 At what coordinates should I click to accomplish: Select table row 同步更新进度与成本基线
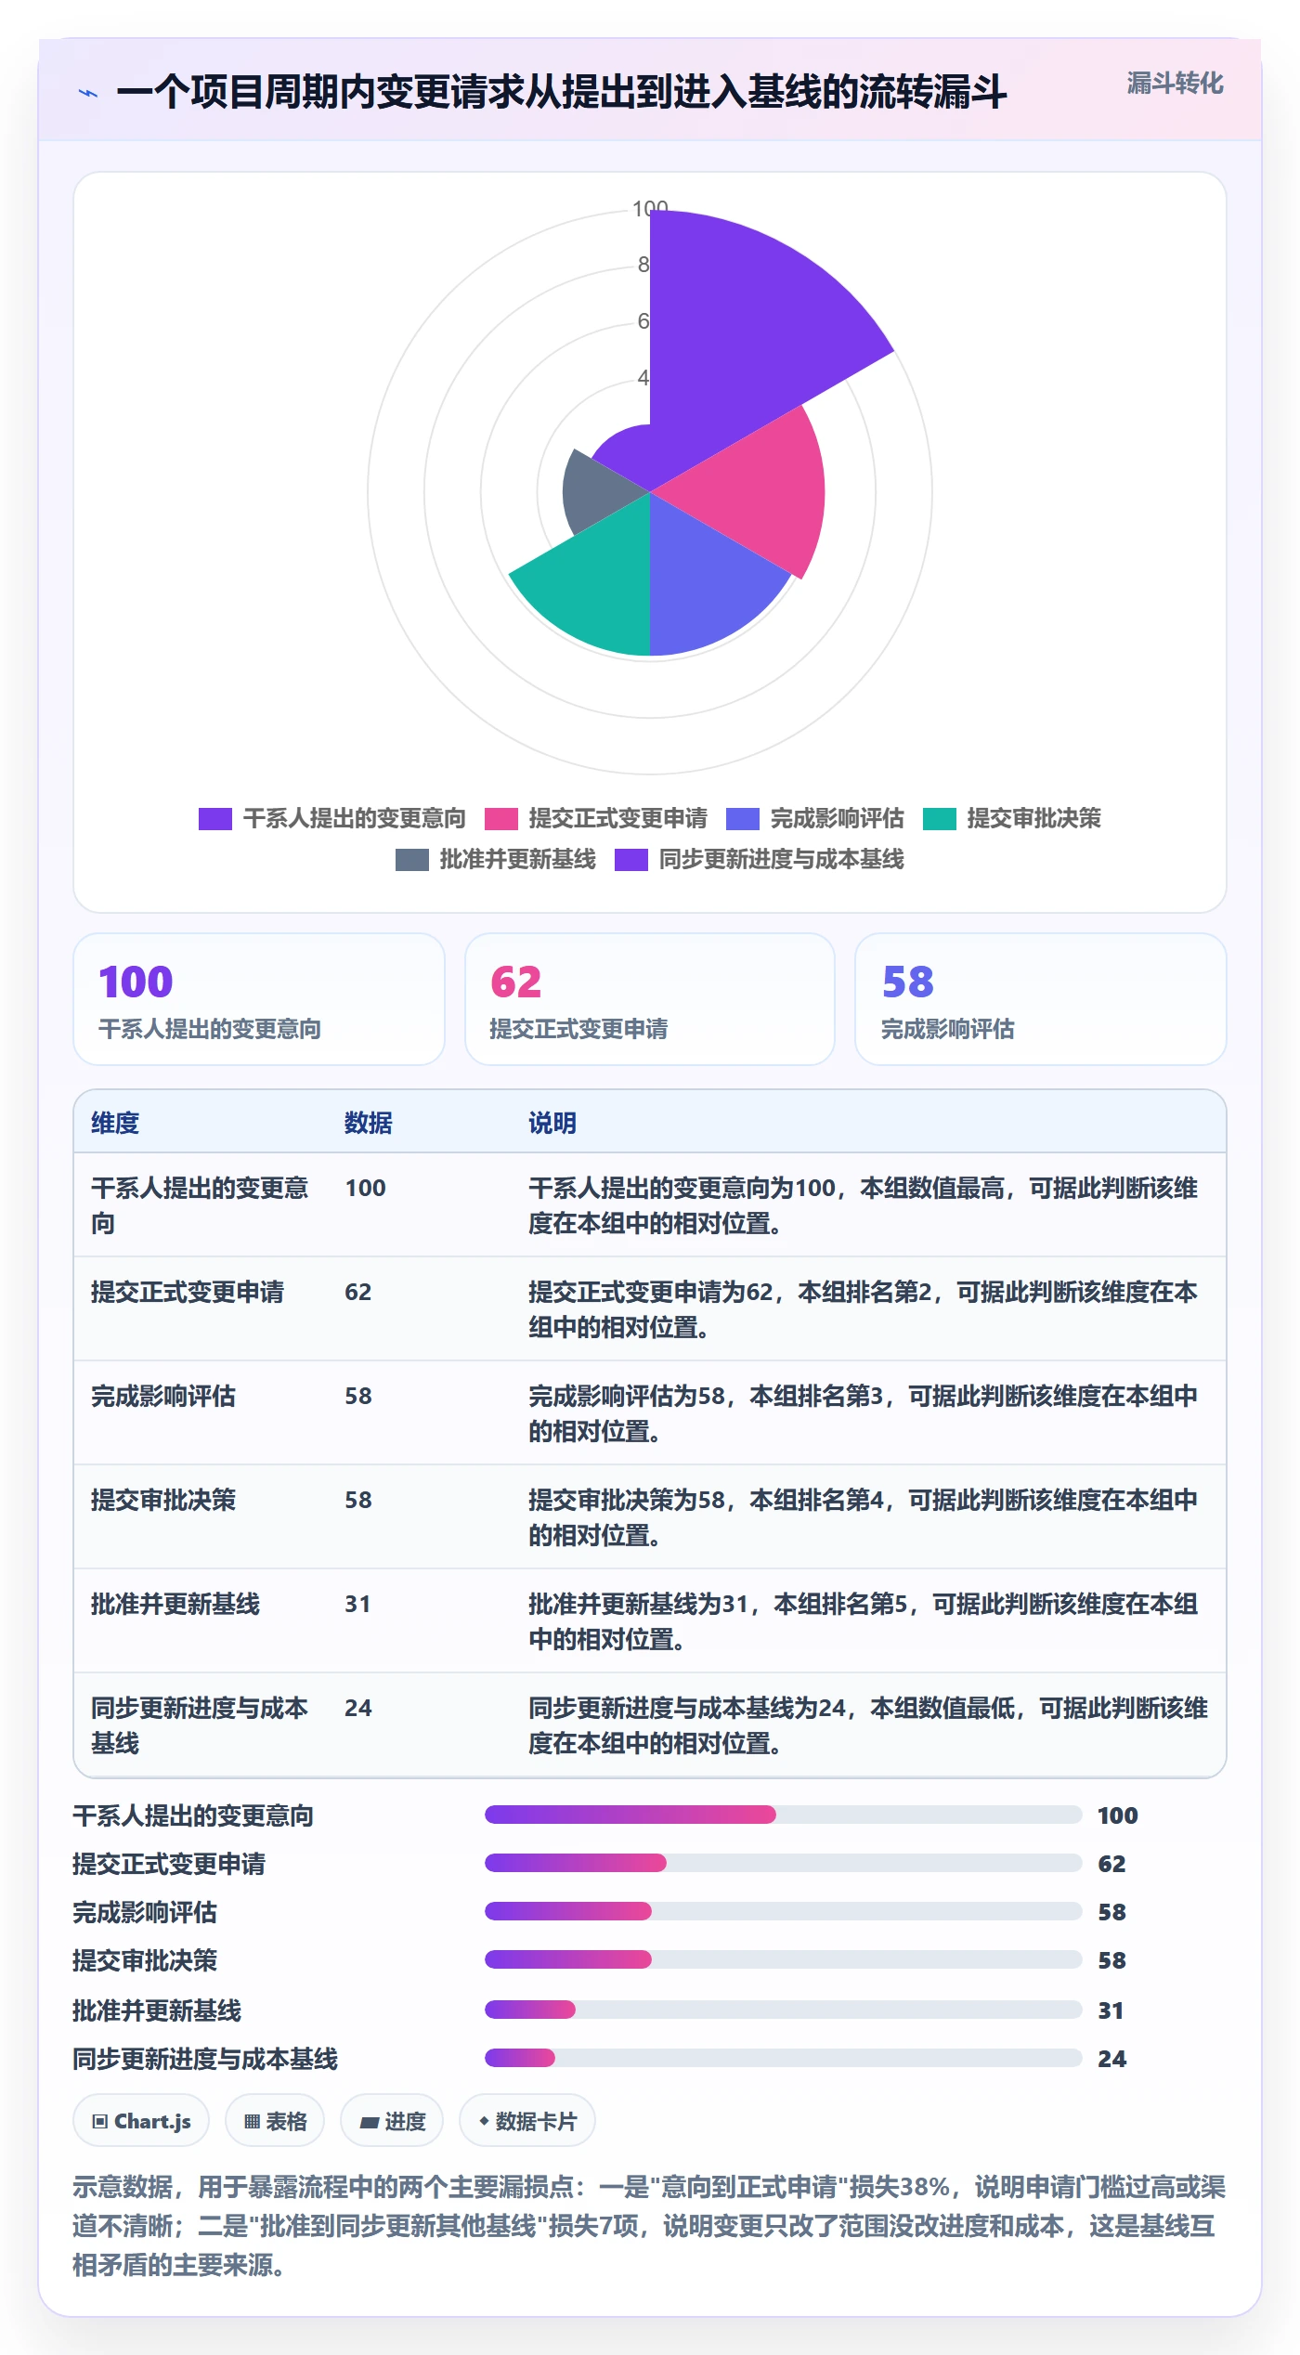coord(650,1725)
